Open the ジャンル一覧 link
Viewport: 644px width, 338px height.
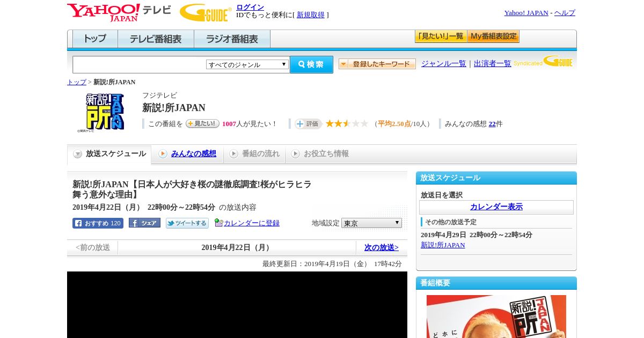[x=443, y=63]
